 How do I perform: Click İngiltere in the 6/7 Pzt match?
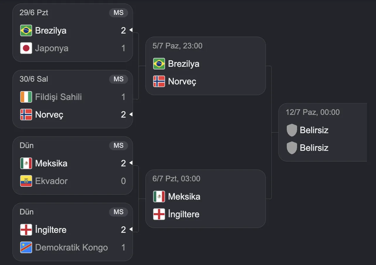(184, 214)
